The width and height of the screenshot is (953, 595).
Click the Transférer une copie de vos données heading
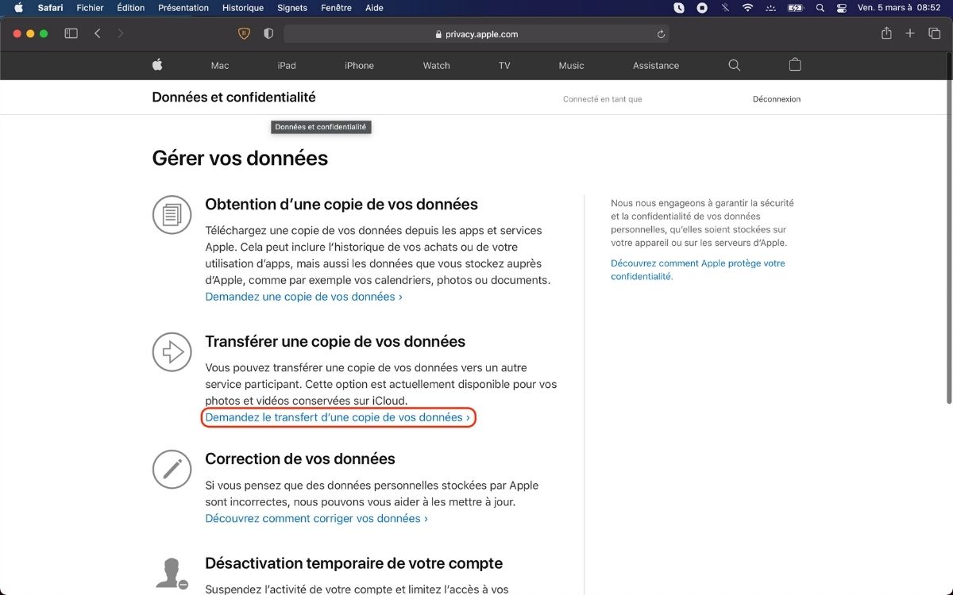coord(335,342)
